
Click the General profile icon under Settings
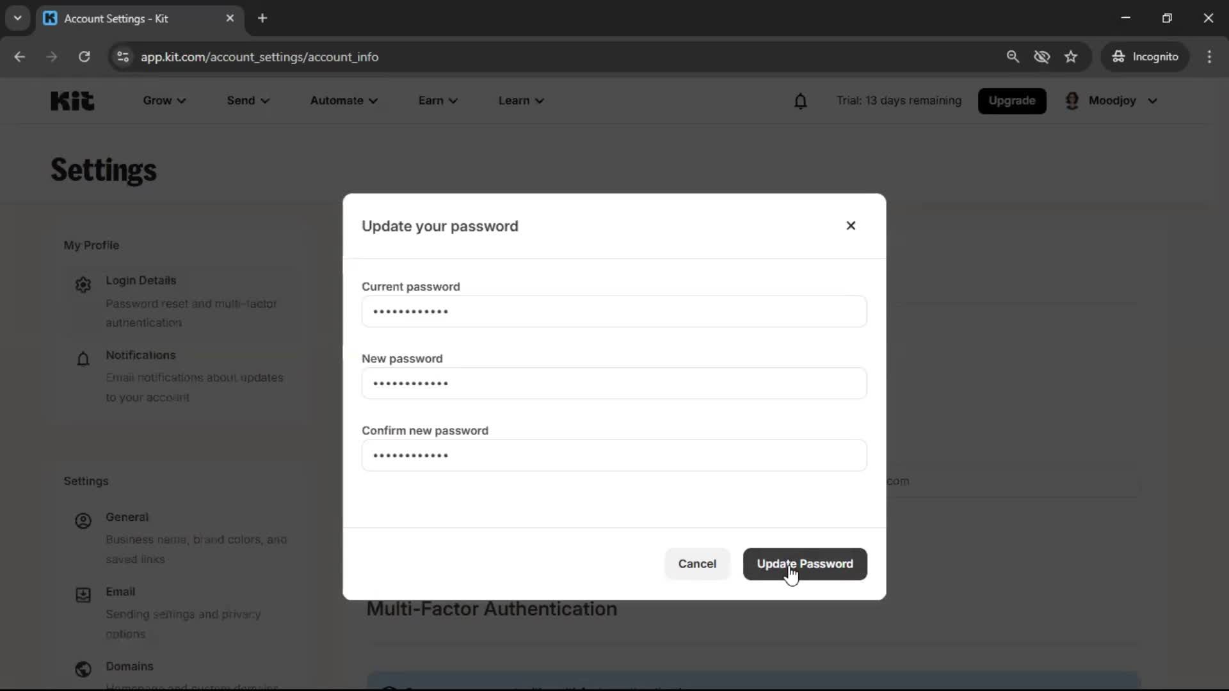(x=82, y=521)
